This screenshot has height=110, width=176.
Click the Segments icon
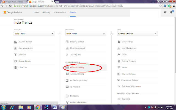click(x=119, y=99)
